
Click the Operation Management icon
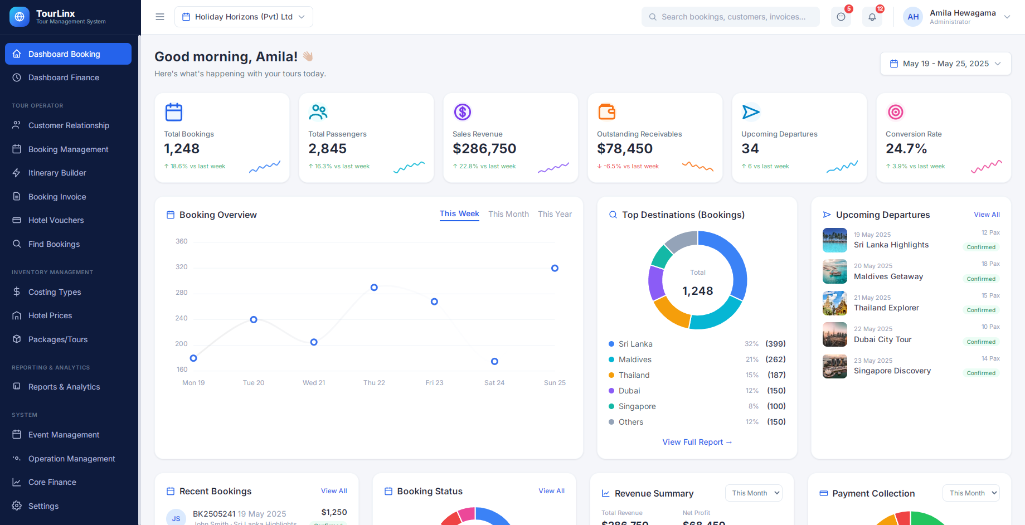[17, 459]
